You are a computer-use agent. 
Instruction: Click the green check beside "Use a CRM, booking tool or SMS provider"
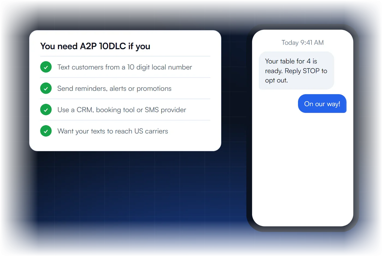[x=46, y=110]
